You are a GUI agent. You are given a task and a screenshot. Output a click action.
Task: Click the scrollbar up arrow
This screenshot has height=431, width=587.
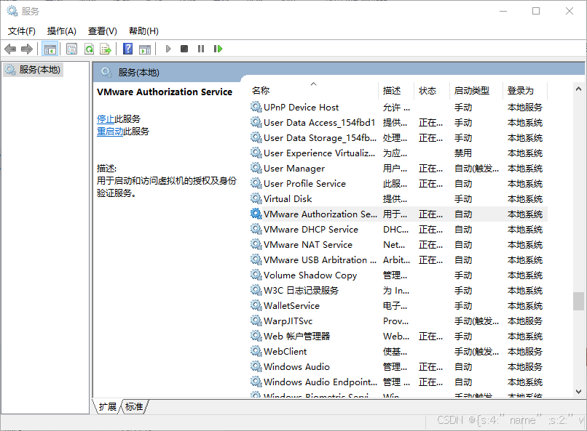[578, 89]
